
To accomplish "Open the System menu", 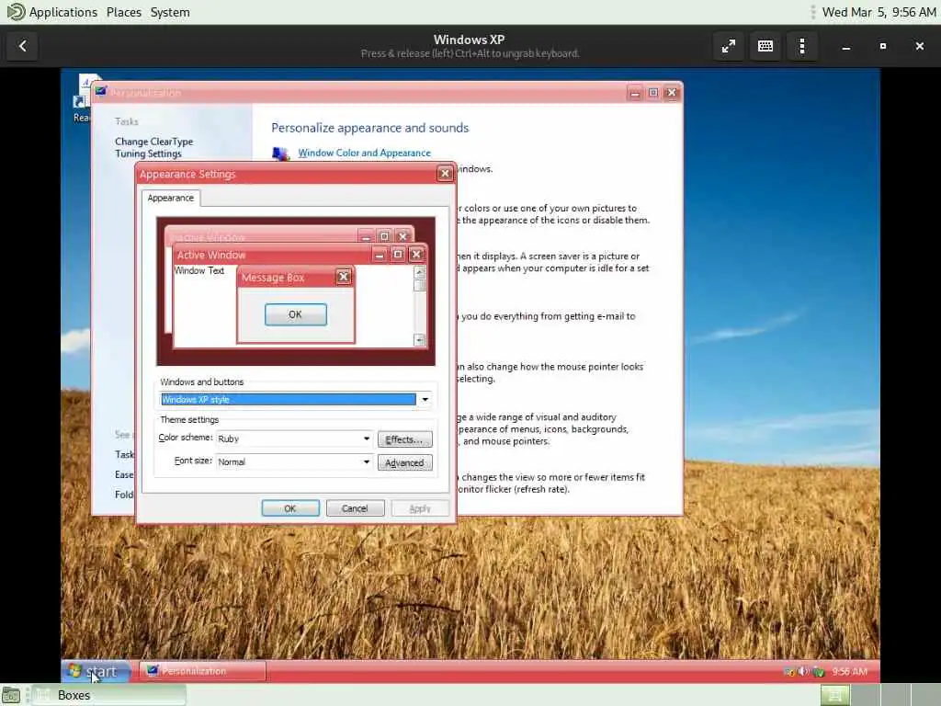I will (x=170, y=12).
